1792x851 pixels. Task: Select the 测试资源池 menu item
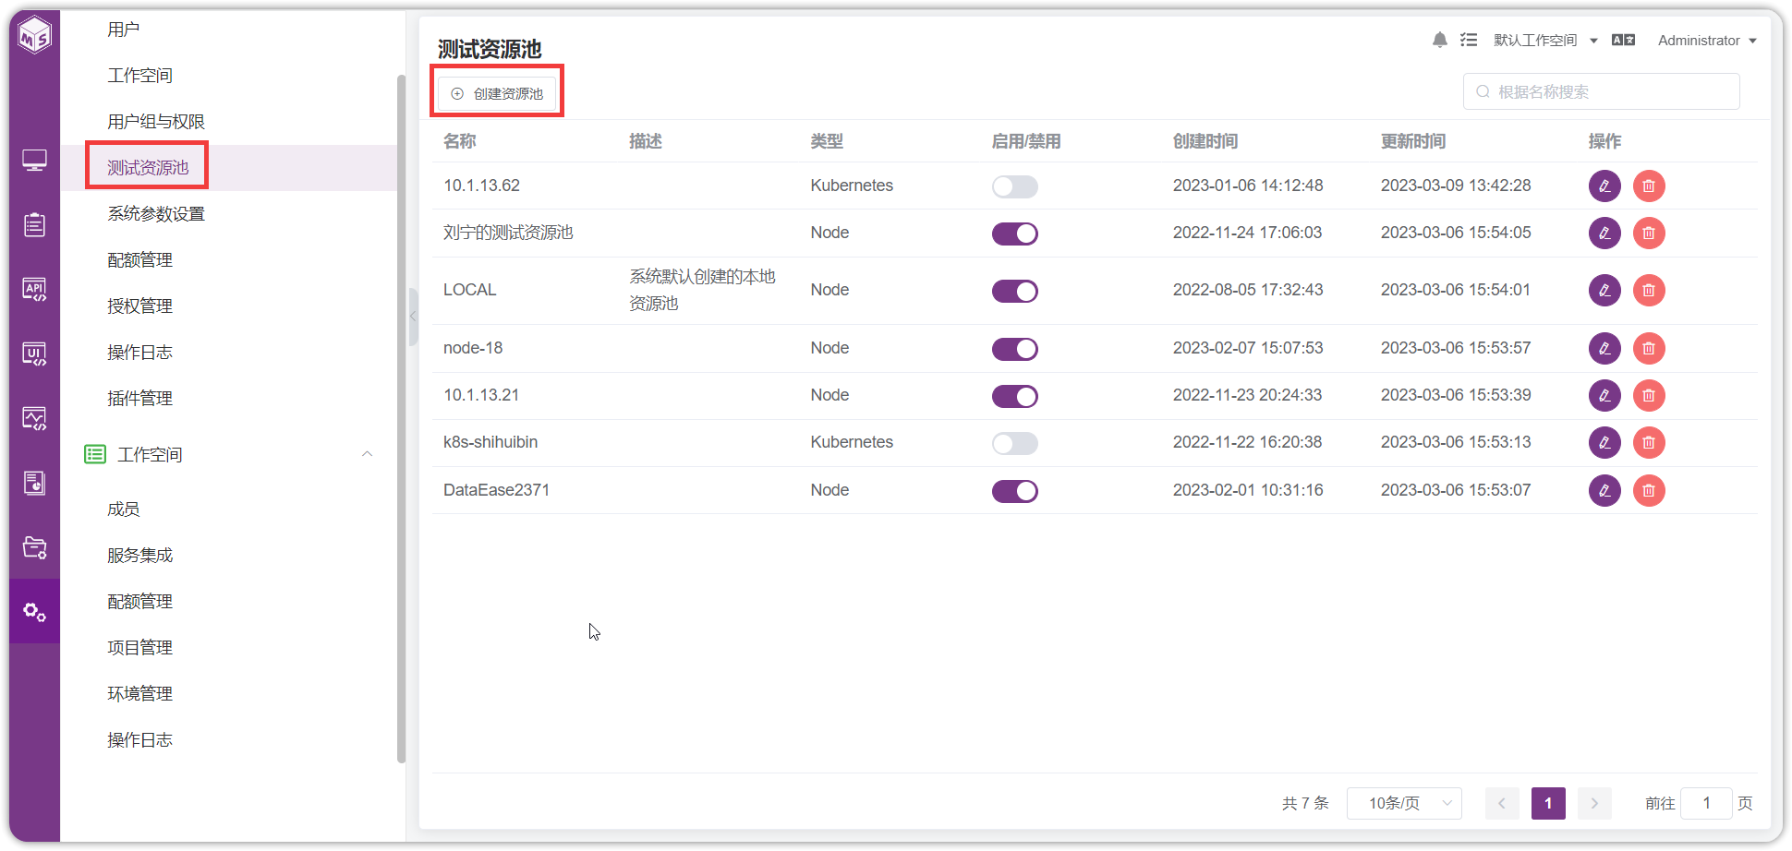pos(148,167)
